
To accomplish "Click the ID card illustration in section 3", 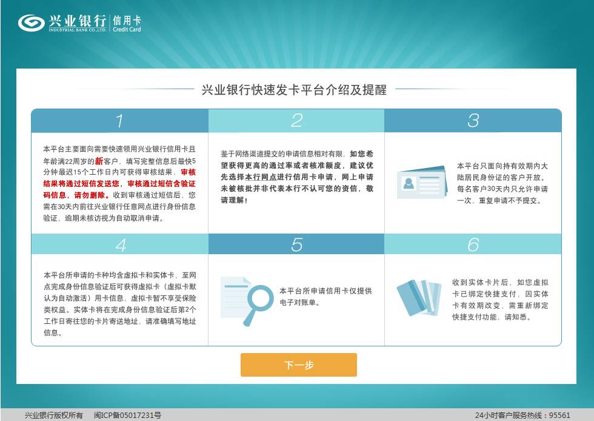I will coord(422,183).
